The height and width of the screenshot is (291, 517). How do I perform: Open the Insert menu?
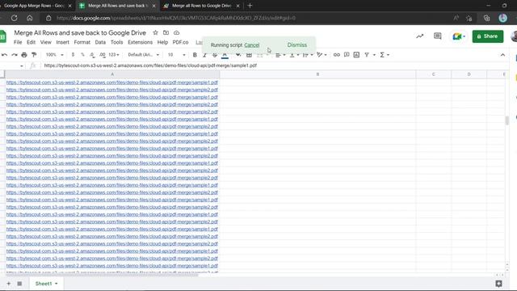tap(63, 42)
